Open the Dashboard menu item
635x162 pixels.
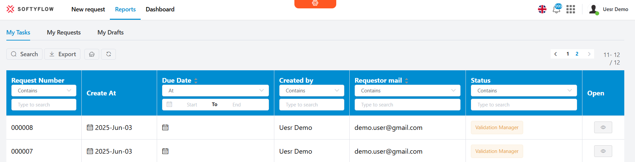pyautogui.click(x=160, y=9)
